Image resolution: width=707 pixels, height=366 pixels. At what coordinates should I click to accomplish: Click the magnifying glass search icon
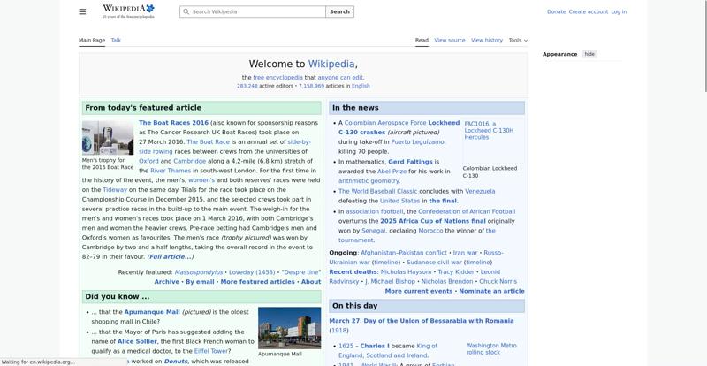186,12
